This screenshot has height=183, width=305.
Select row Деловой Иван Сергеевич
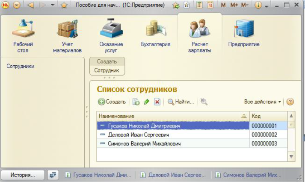coord(173,135)
